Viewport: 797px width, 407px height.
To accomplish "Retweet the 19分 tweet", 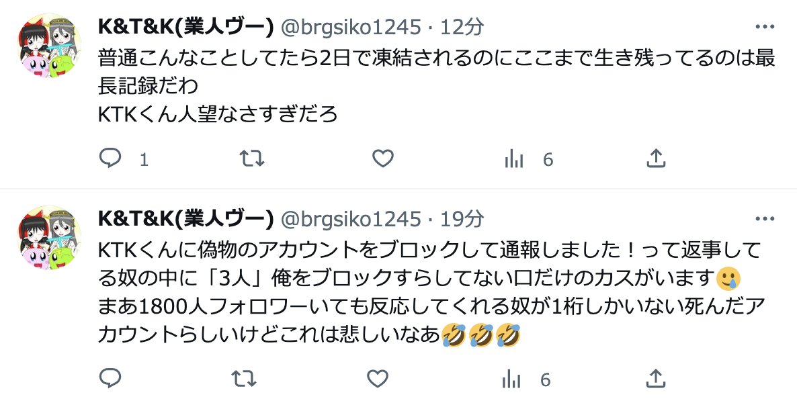I will (244, 379).
